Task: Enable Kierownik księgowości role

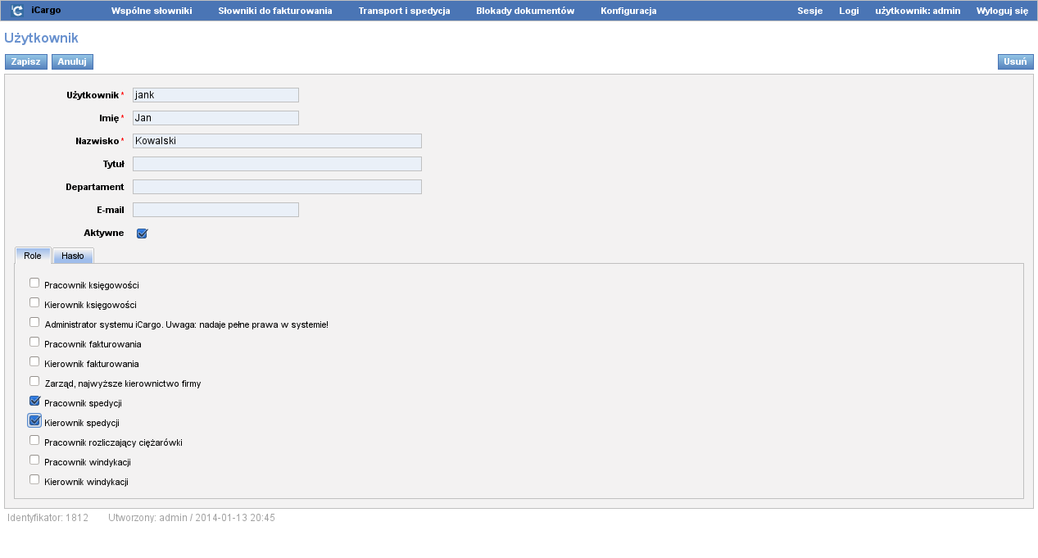Action: pyautogui.click(x=34, y=302)
